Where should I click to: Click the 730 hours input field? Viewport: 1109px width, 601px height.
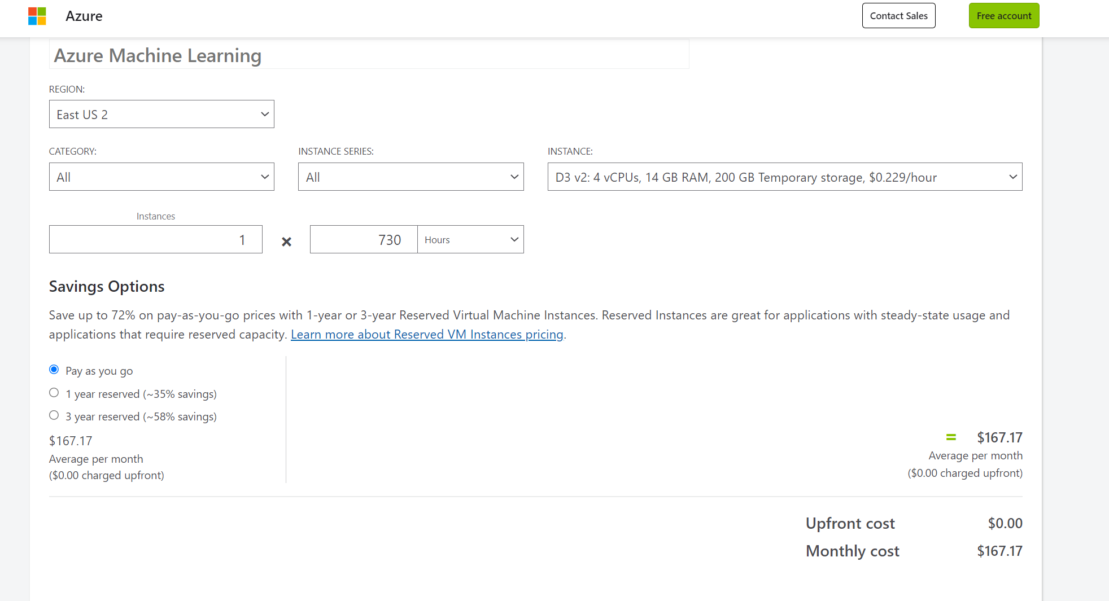(x=364, y=239)
